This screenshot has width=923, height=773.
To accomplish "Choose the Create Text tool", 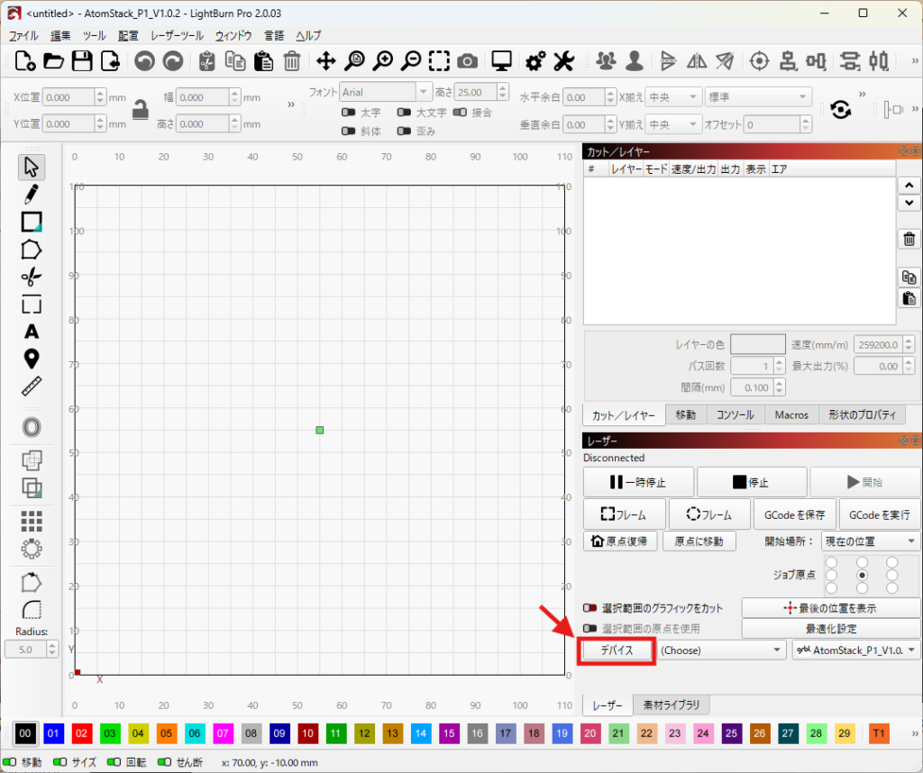I will pyautogui.click(x=32, y=332).
